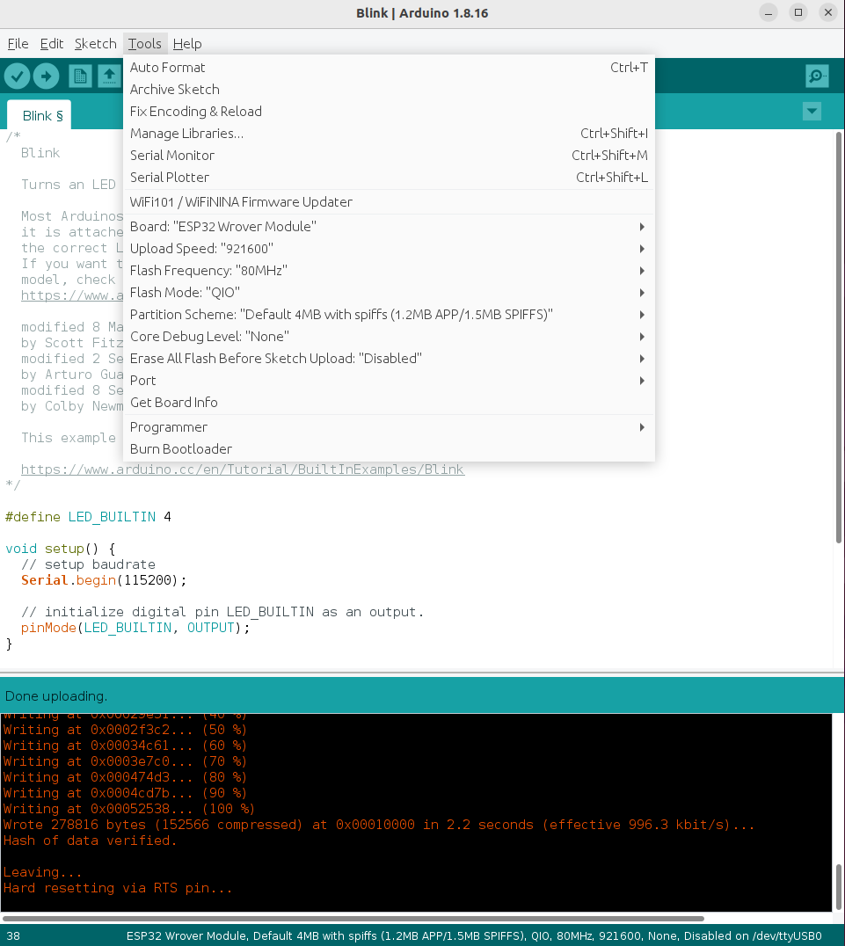This screenshot has height=946, width=845.
Task: Choose Archive Sketch menu entry
Action: click(389, 90)
